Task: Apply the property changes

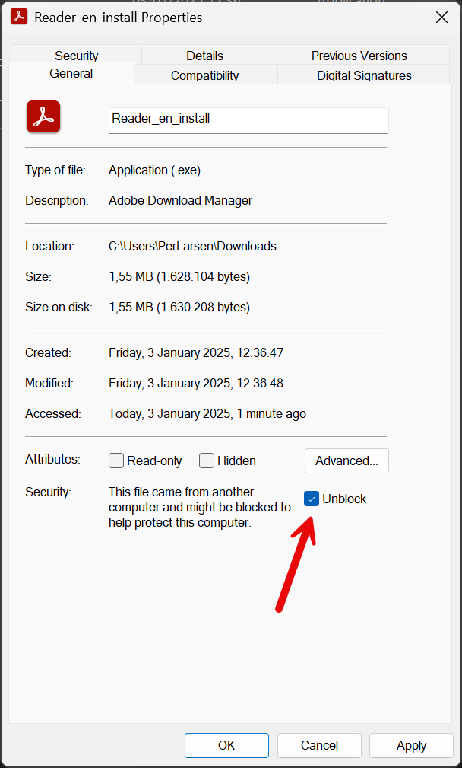Action: 411,745
